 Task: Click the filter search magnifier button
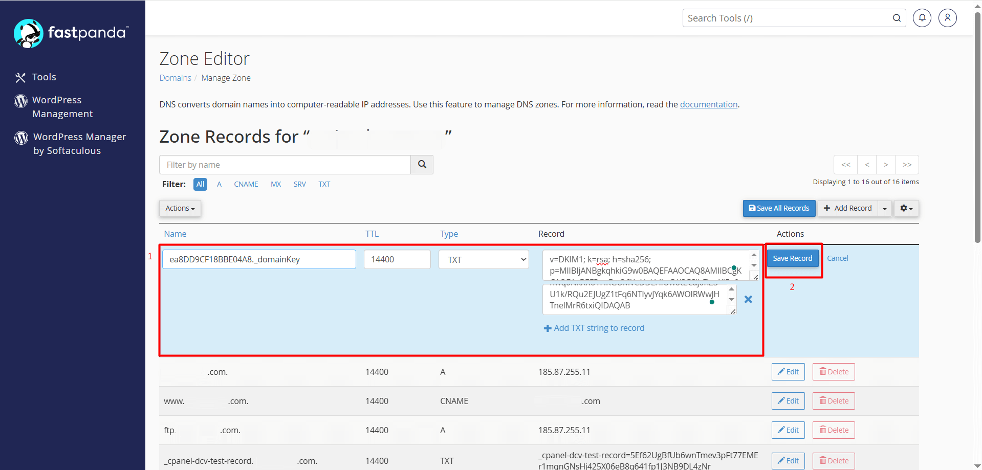pyautogui.click(x=422, y=165)
